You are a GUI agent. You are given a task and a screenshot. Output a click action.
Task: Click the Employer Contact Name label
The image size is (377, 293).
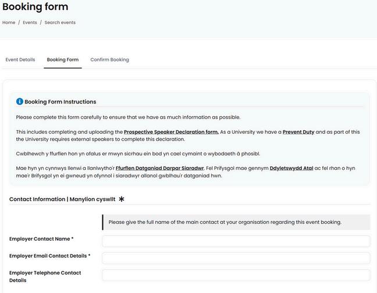pos(41,239)
